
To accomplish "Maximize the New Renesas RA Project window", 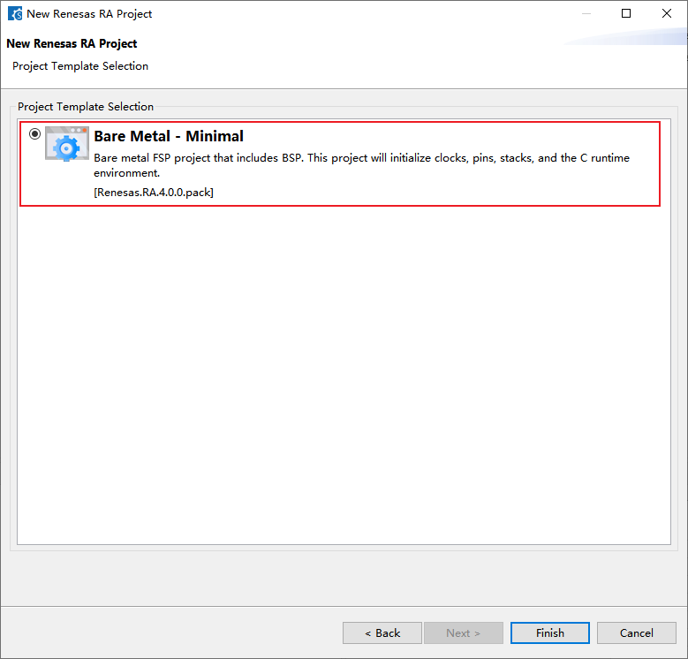I will [x=626, y=13].
